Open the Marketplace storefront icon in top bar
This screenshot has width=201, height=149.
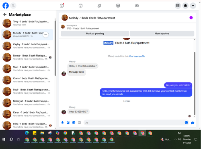[118, 6]
